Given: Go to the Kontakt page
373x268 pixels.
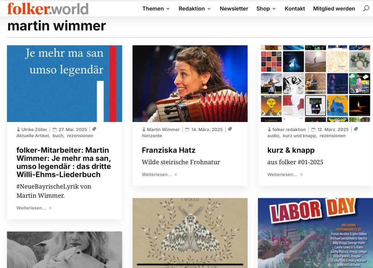Looking at the screenshot, I should pyautogui.click(x=295, y=9).
